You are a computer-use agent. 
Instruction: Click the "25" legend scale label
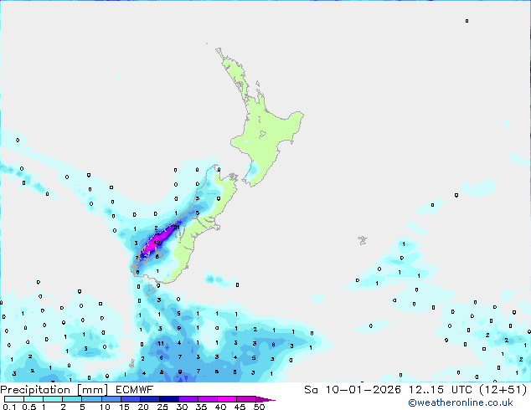(x=162, y=407)
